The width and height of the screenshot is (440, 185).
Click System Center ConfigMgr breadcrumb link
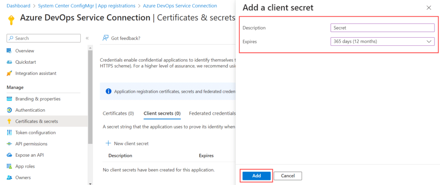pyautogui.click(x=86, y=6)
